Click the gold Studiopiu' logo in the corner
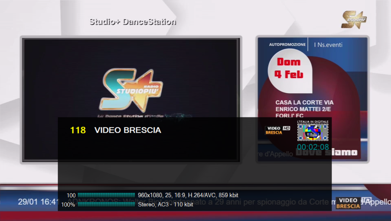391x221 pixels. pyautogui.click(x=354, y=19)
